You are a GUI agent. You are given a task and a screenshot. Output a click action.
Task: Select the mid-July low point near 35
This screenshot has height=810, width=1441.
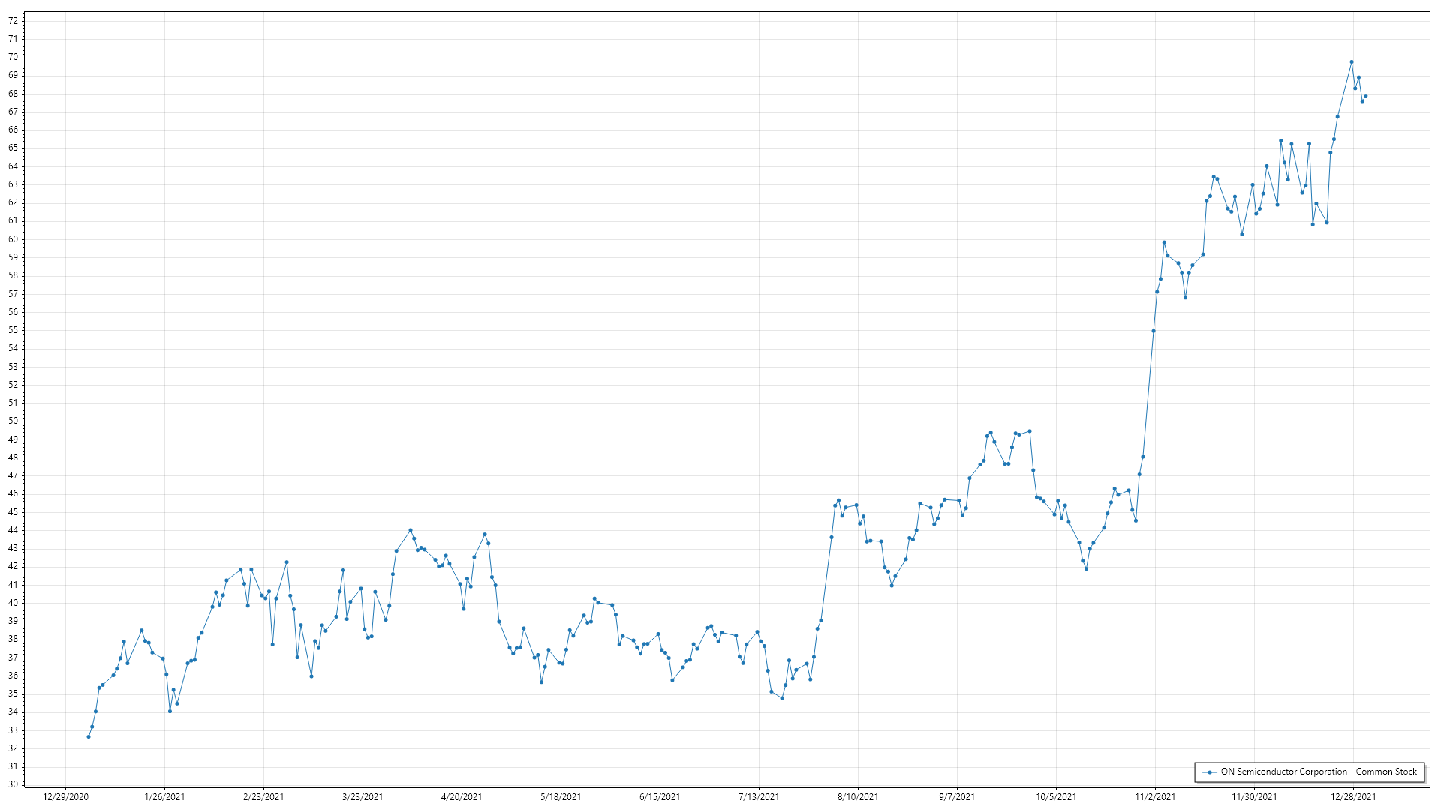782,698
